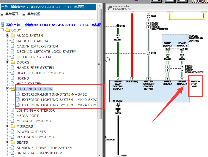This screenshot has width=208, height=157.
Task: Click the tree panel vertical scrollbar thumb
Action: click(99, 64)
